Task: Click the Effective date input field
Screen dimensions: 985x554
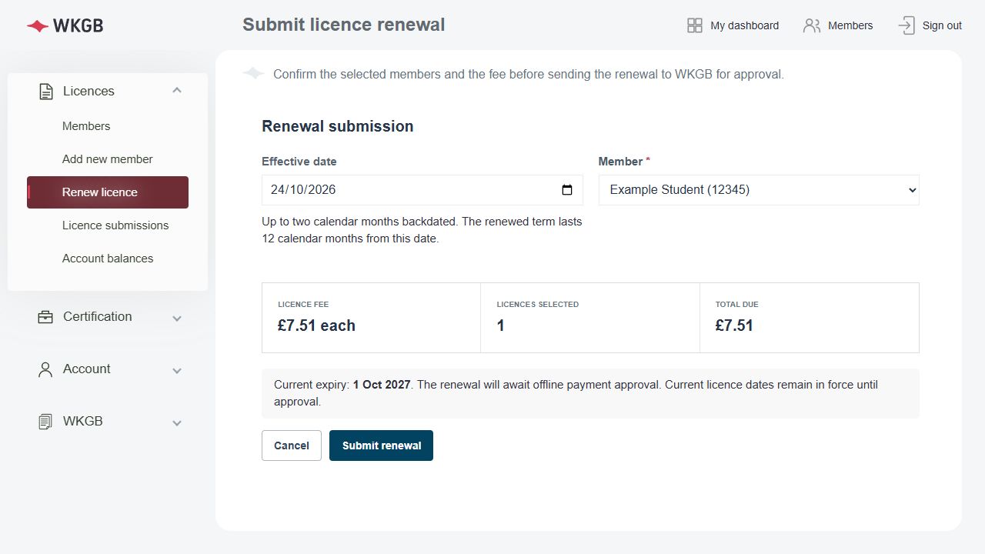Action: coord(422,190)
